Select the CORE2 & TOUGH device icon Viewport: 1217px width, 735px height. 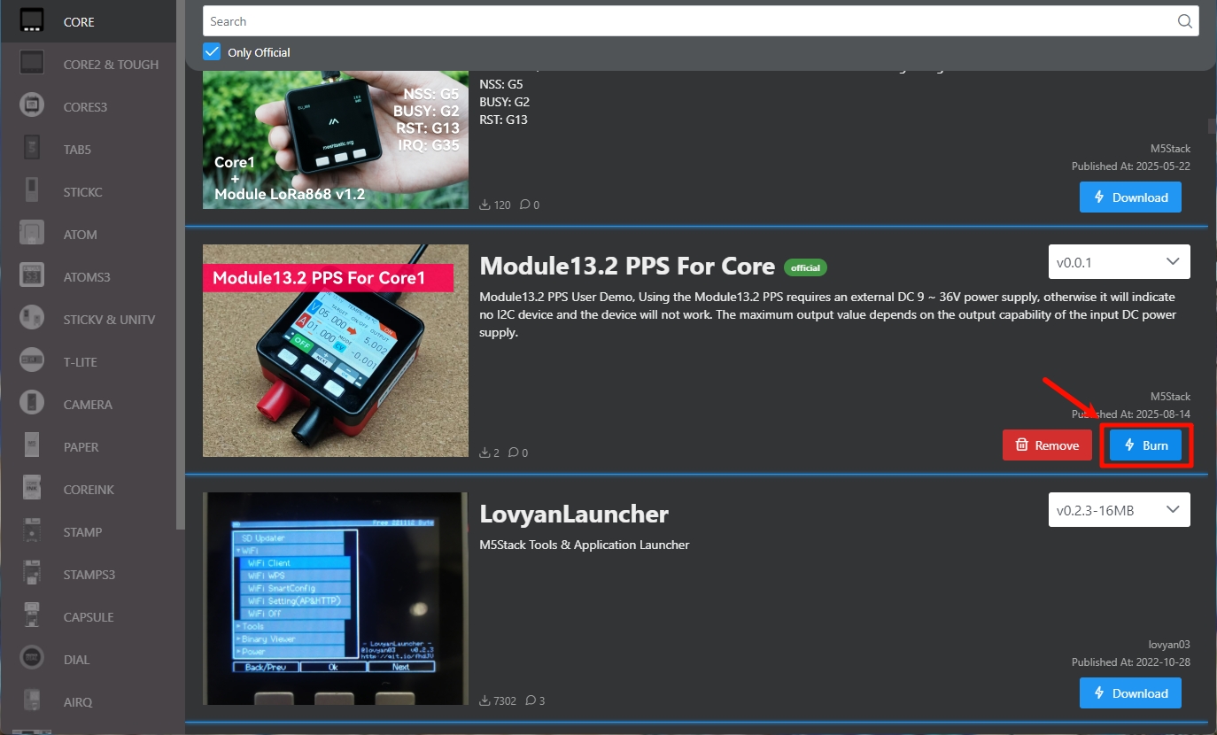point(32,64)
